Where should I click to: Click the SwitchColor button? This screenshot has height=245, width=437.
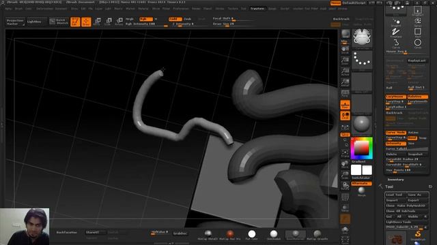(361, 178)
